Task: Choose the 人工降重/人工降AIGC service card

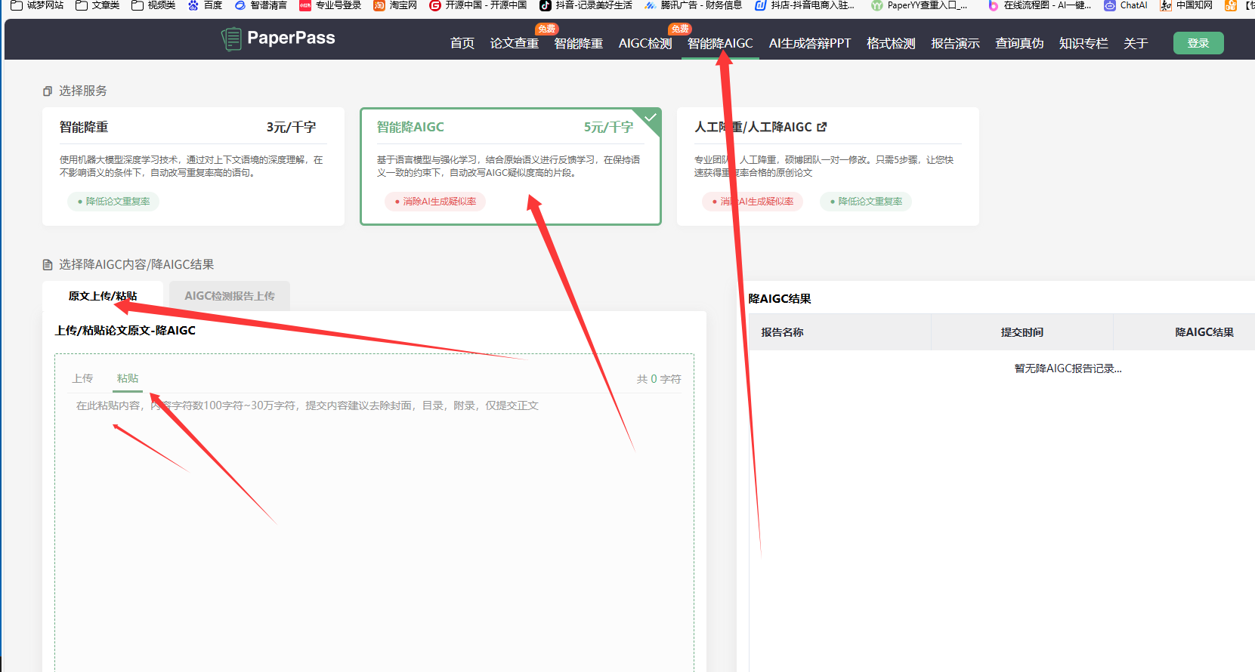Action: pos(827,166)
